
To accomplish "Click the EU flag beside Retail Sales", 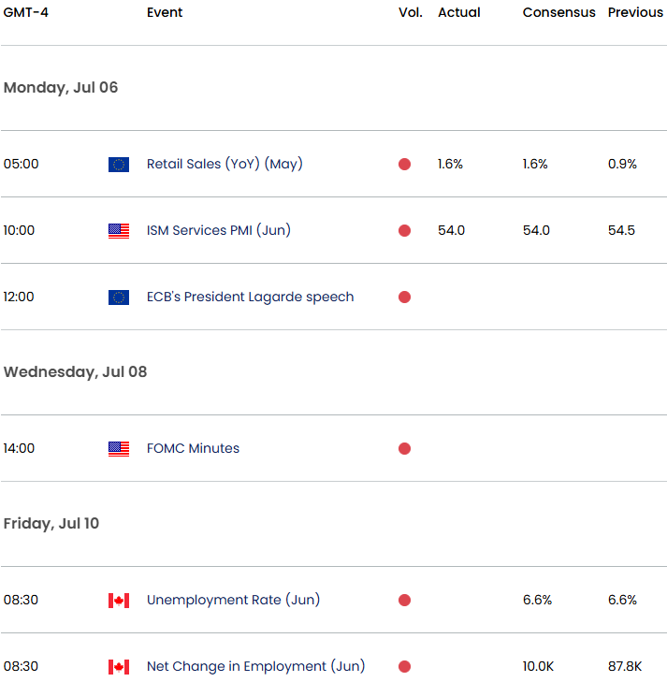I will click(119, 165).
